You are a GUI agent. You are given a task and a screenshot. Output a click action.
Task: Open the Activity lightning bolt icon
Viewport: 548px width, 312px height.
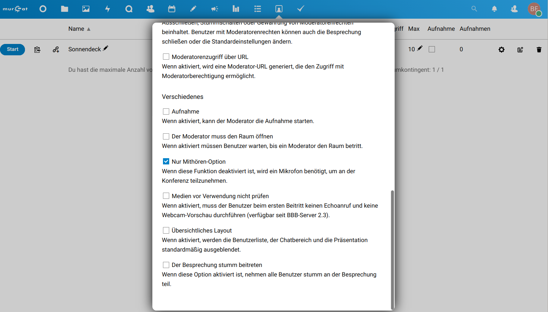click(108, 9)
